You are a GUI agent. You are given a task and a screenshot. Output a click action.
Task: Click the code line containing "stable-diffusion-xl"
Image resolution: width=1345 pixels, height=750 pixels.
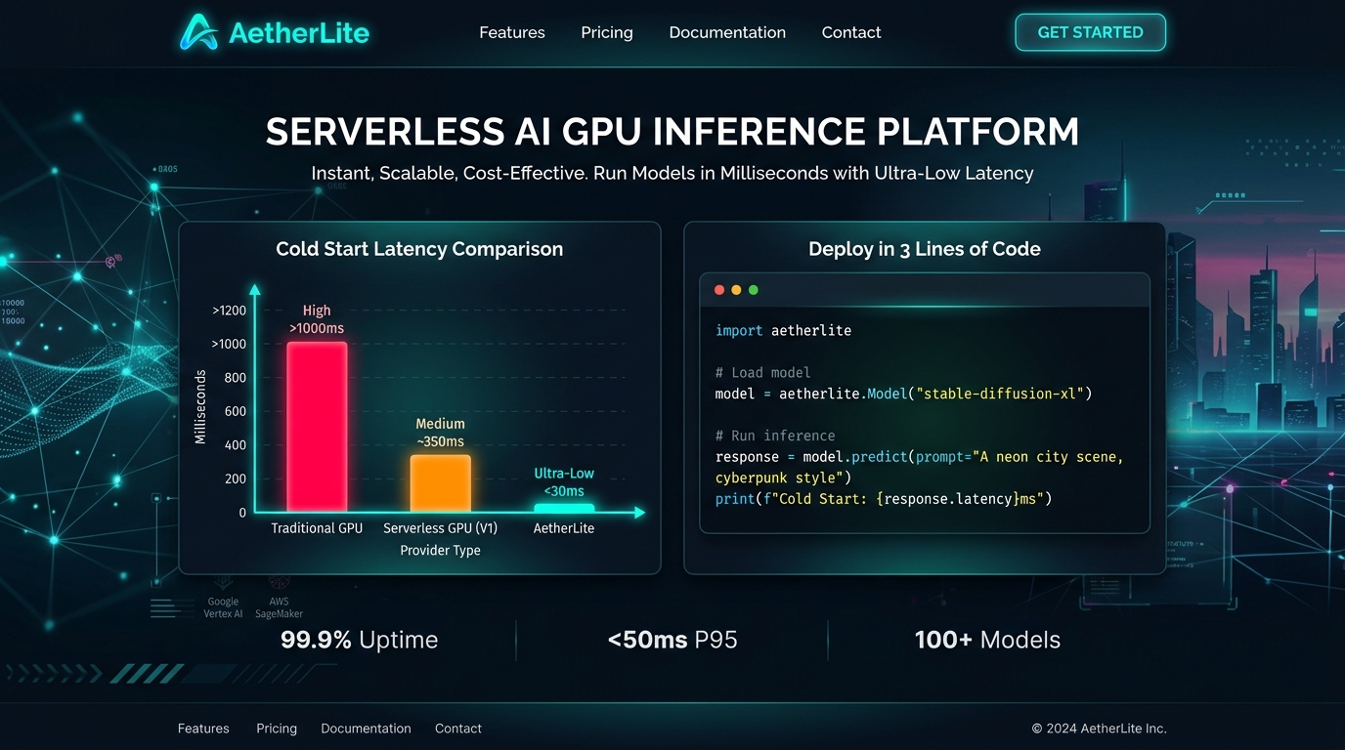click(x=903, y=394)
